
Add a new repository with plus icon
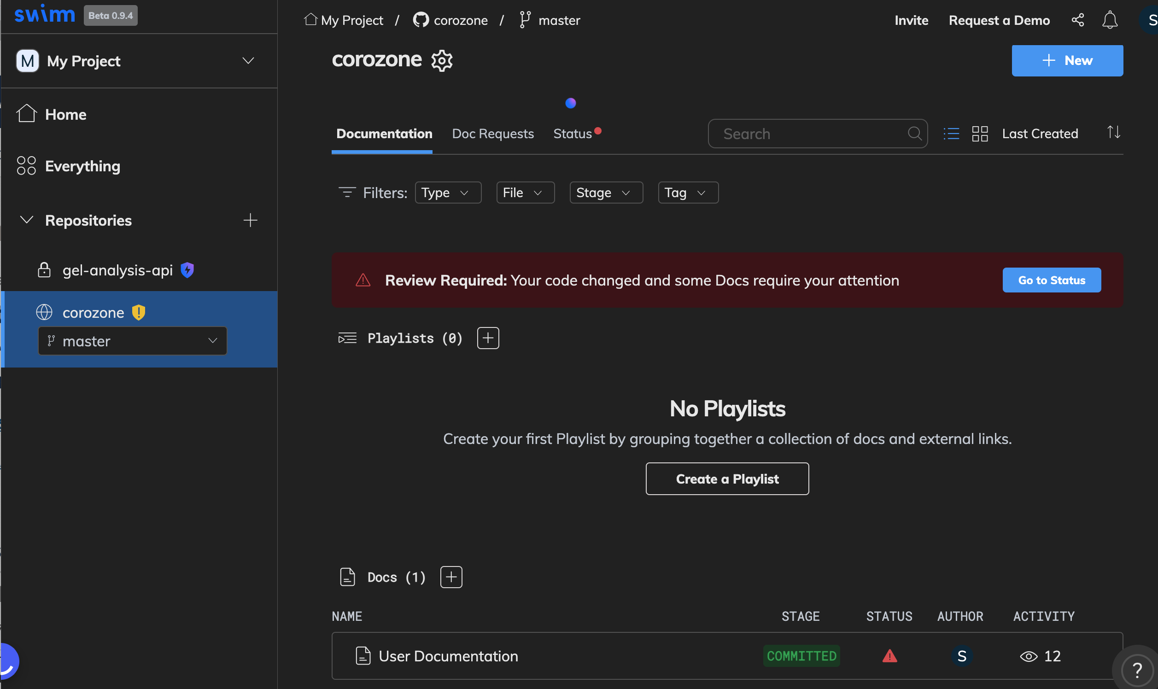tap(250, 220)
